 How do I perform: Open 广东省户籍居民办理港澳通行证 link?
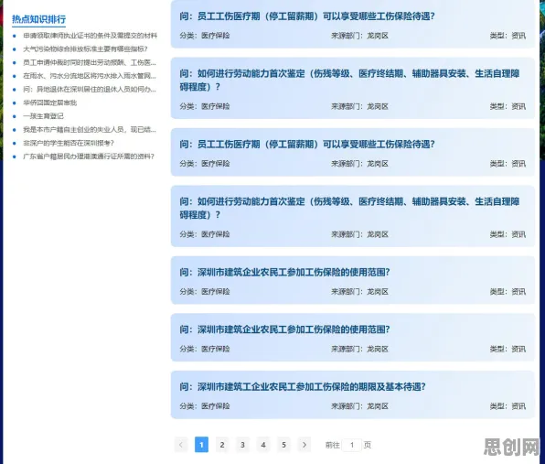[89, 156]
